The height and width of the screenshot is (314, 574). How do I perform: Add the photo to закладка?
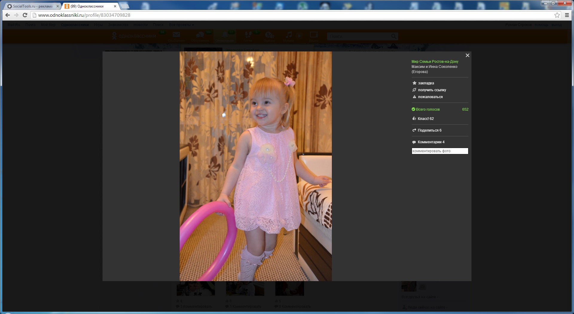click(426, 83)
